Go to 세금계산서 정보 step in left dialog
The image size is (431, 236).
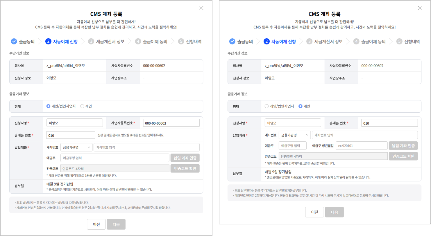point(110,42)
